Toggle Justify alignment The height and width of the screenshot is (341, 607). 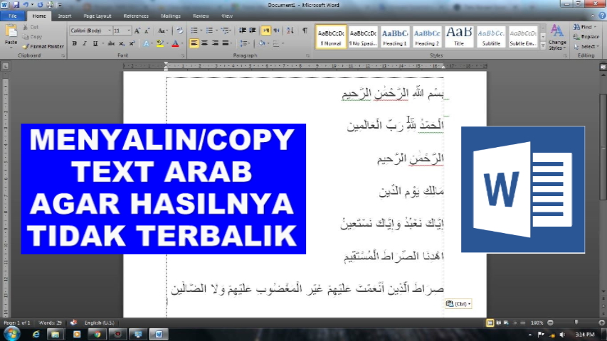click(226, 43)
